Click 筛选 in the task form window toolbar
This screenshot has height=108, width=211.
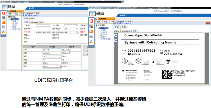[16, 14]
